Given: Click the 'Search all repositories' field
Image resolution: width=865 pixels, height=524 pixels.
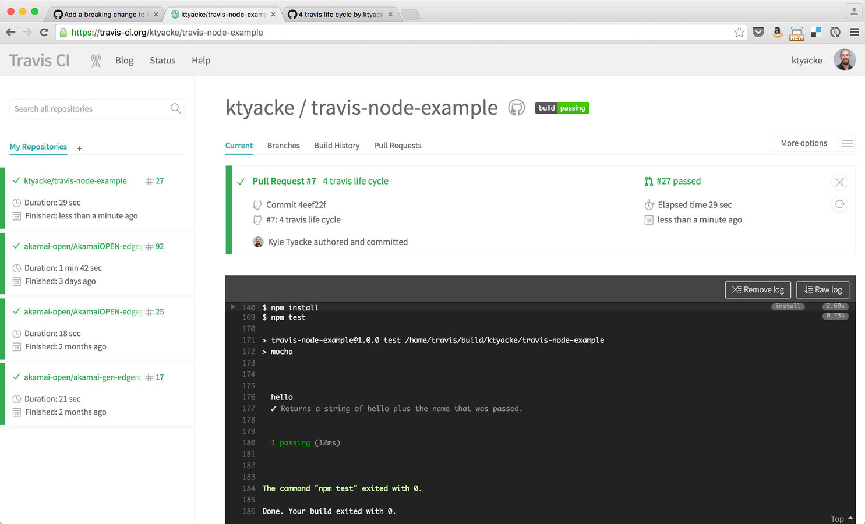Looking at the screenshot, I should tap(97, 109).
